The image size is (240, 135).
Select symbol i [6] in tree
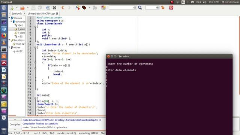20,25
